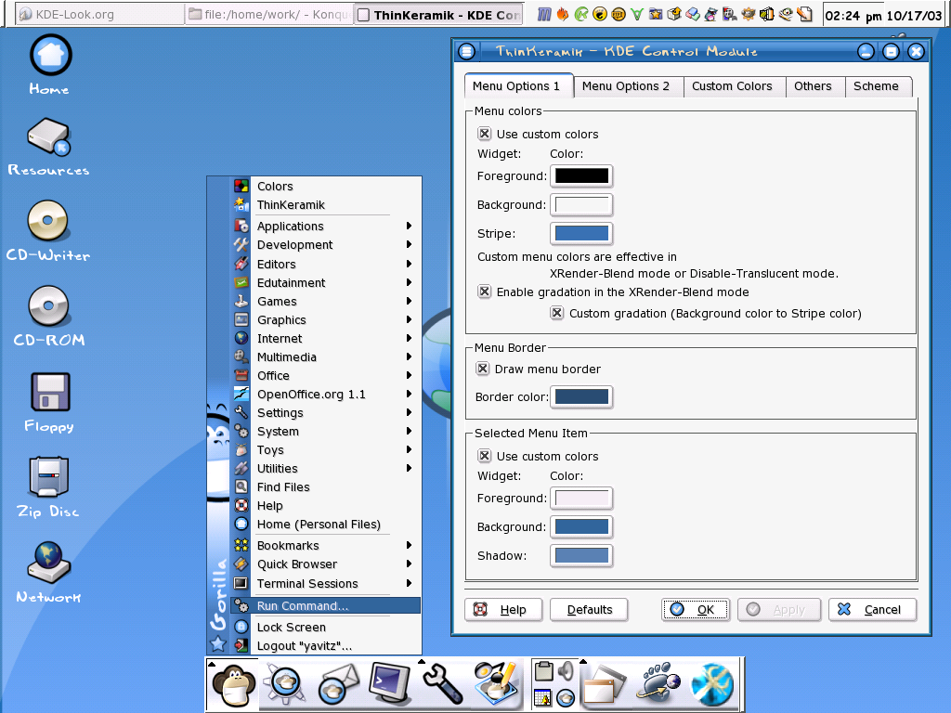
Task: Open the mail envelope icon in panel
Action: (x=338, y=684)
